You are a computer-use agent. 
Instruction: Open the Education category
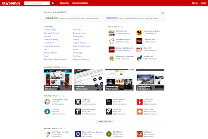[47, 36]
